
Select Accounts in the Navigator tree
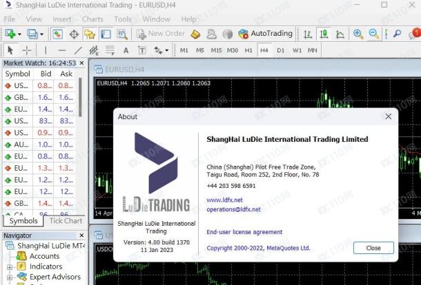[x=44, y=256]
